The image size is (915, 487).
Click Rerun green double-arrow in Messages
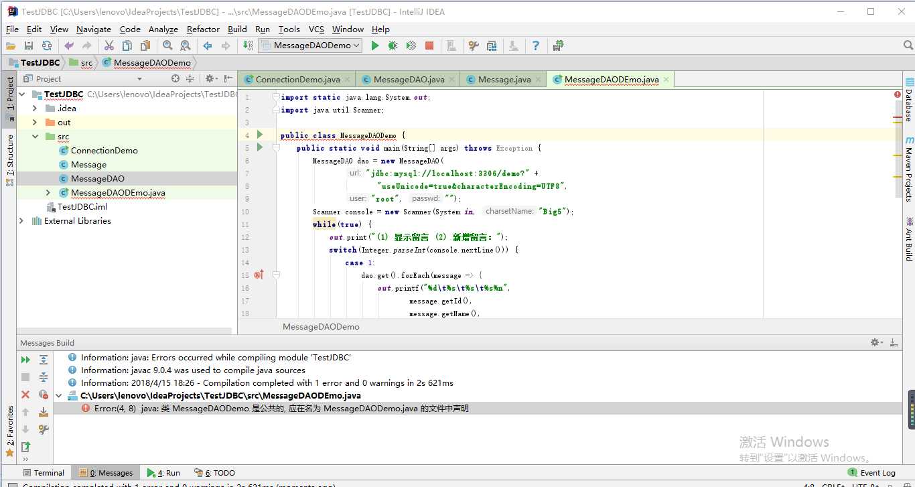tap(25, 360)
